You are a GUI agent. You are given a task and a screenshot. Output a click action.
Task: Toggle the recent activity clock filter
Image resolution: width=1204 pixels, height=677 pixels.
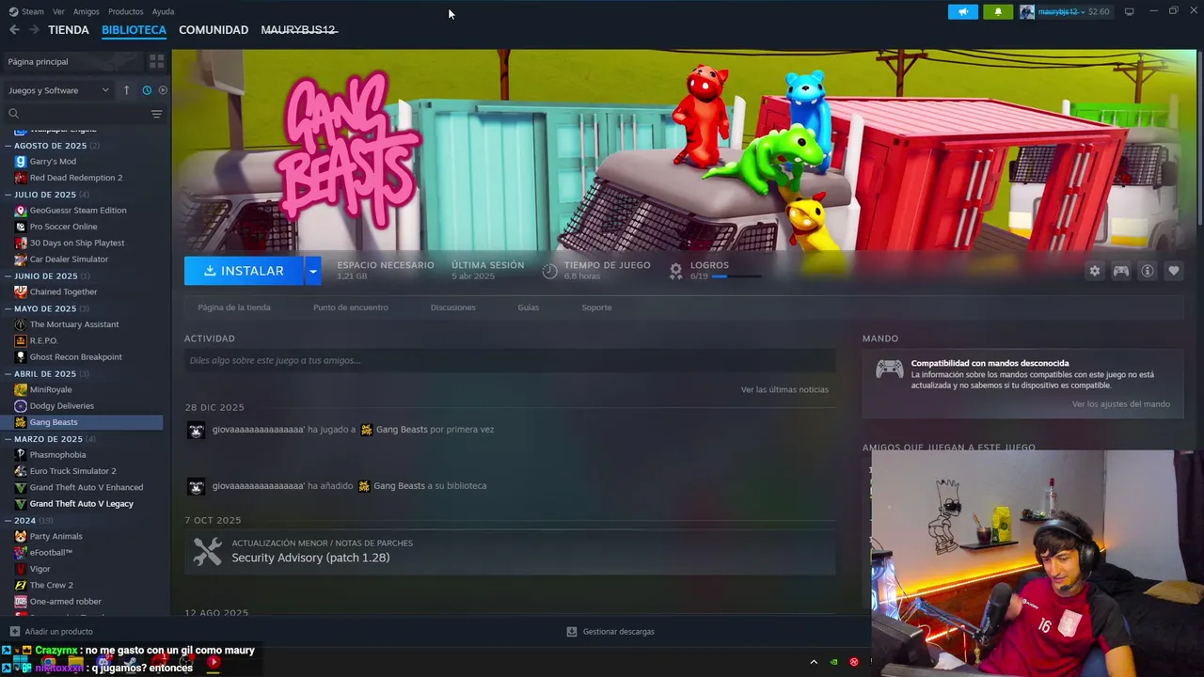tap(147, 90)
